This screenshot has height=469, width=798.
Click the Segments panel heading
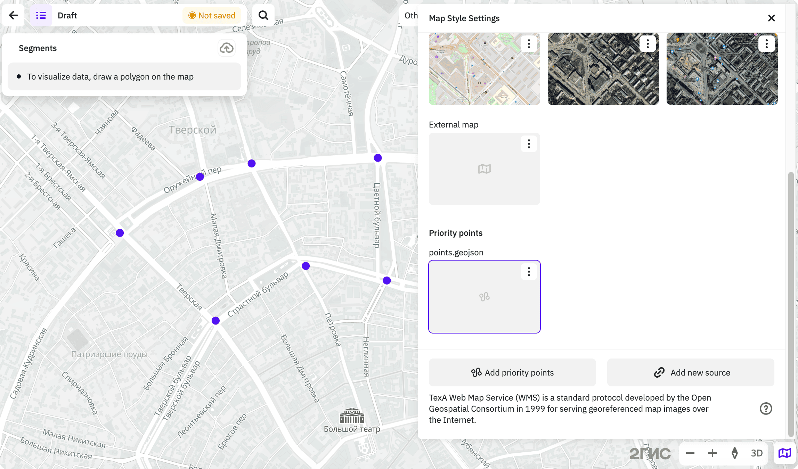pos(38,48)
